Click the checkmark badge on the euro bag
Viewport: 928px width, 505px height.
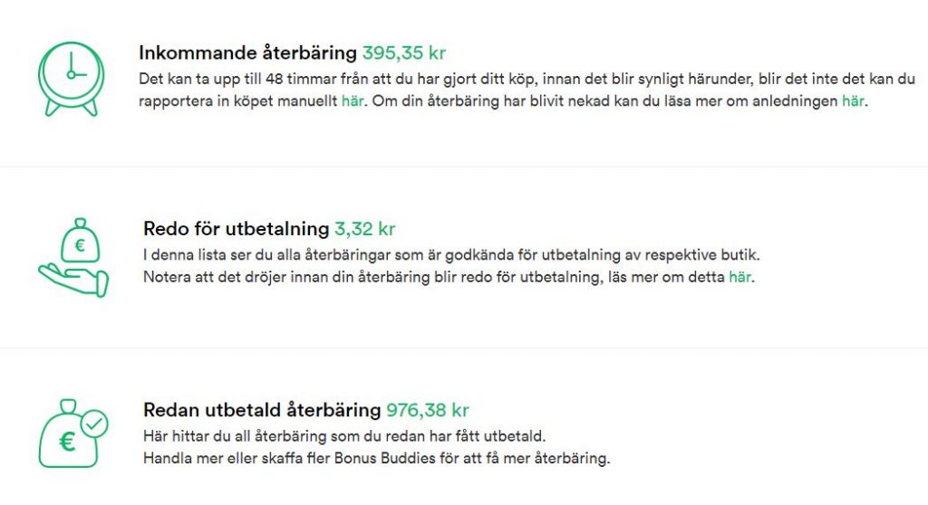click(94, 424)
